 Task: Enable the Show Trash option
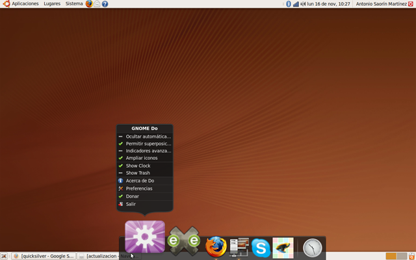point(138,173)
